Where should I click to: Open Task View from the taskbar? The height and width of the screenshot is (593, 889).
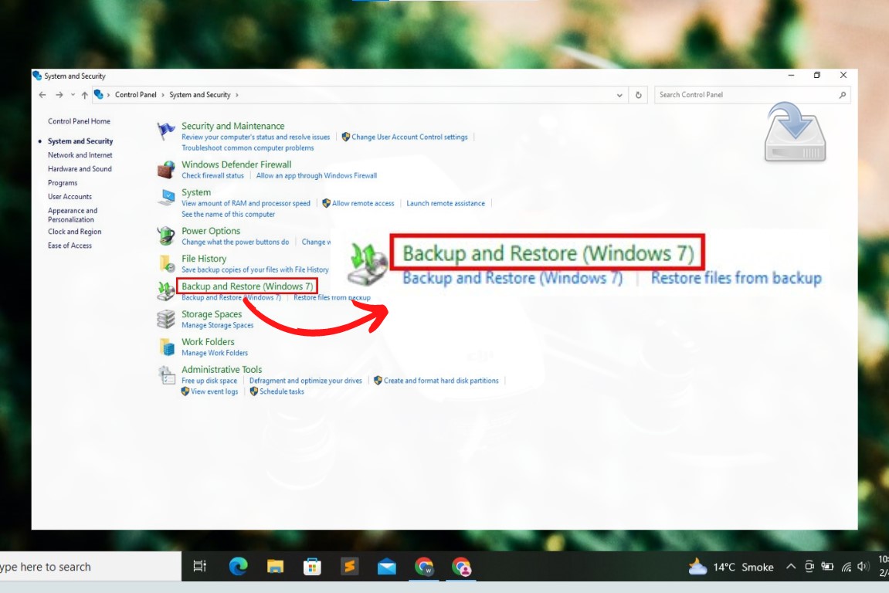point(200,566)
